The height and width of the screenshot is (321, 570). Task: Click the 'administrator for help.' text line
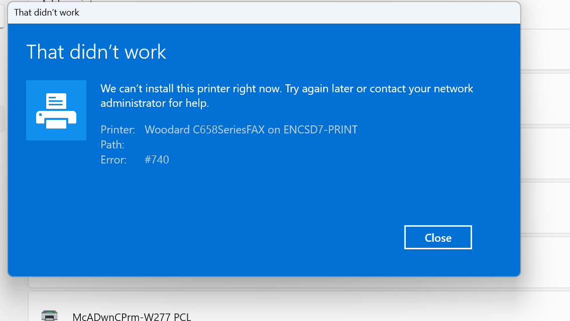[154, 103]
